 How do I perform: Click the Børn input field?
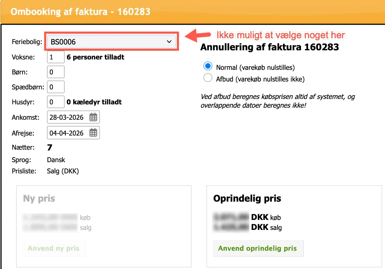point(55,72)
